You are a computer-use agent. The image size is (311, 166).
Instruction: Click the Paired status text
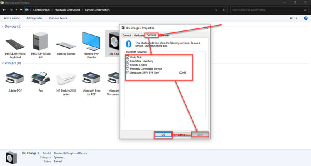[58, 162]
